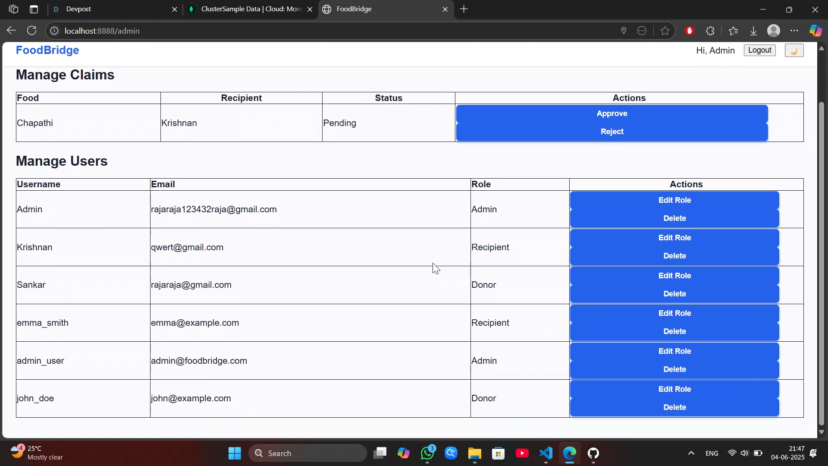This screenshot has width=828, height=466.
Task: Approve the Chapathi claim
Action: pyautogui.click(x=612, y=113)
